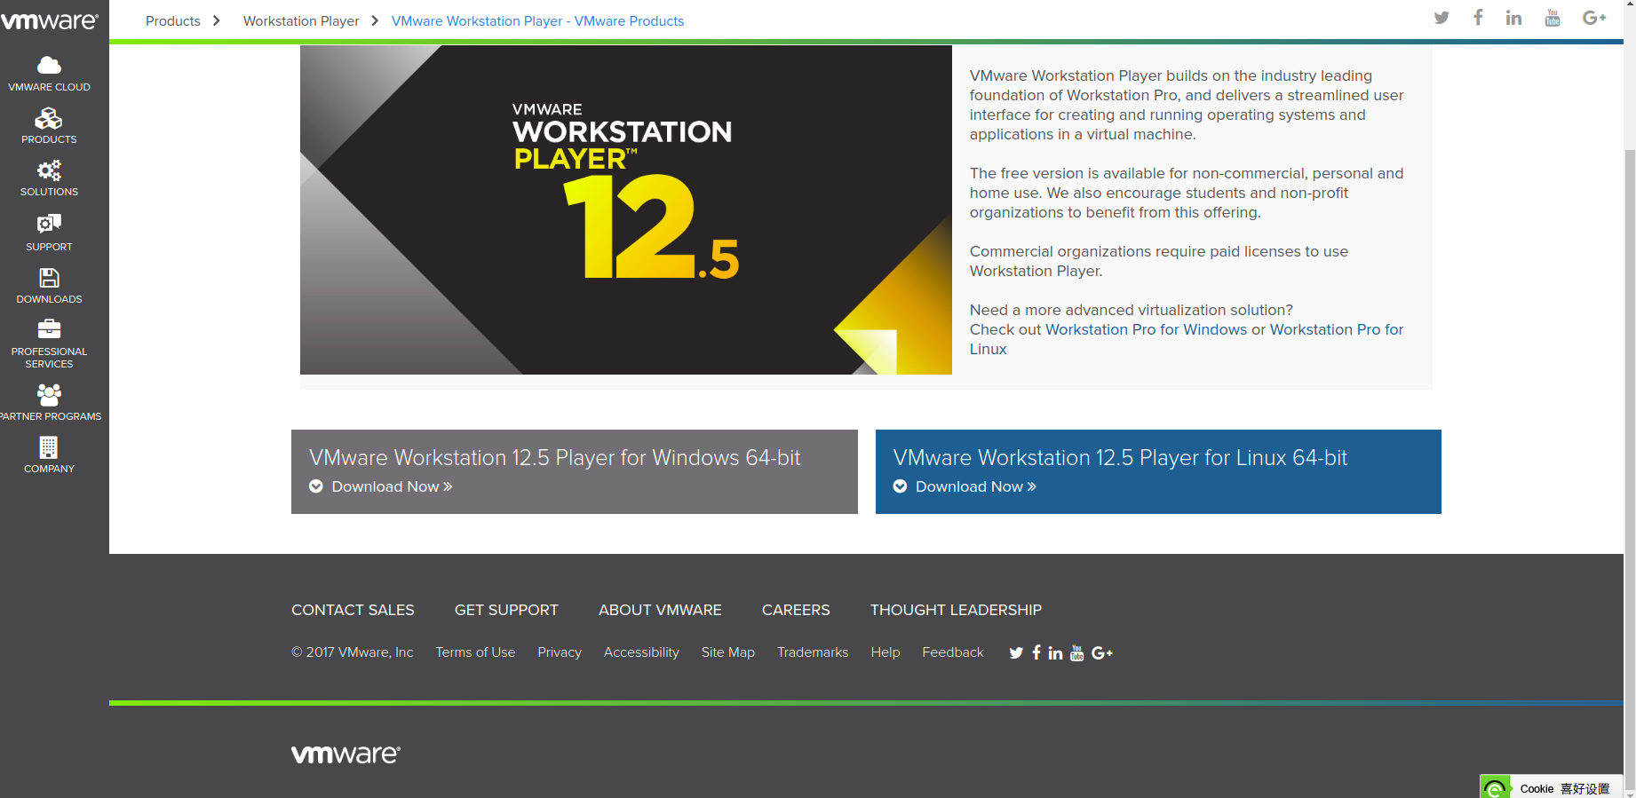Go to Careers in footer menu

[x=795, y=610]
